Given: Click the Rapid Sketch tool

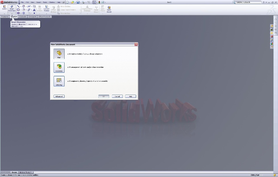Looking at the screenshot, I should tap(109, 9).
